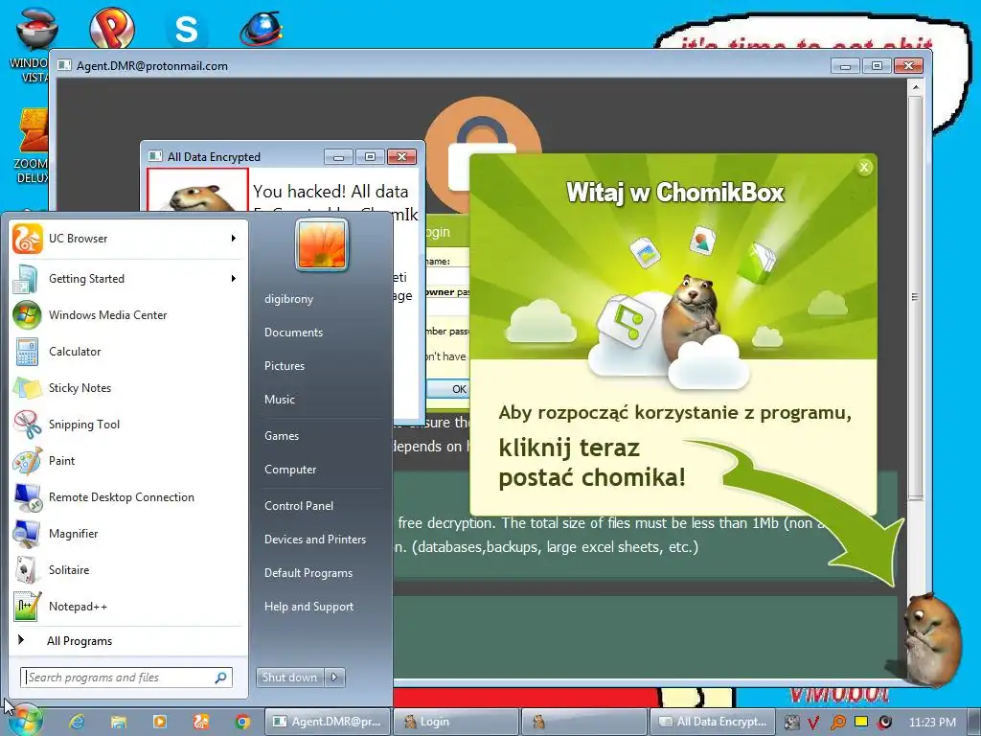
Task: Open Help and Support
Action: click(x=308, y=607)
